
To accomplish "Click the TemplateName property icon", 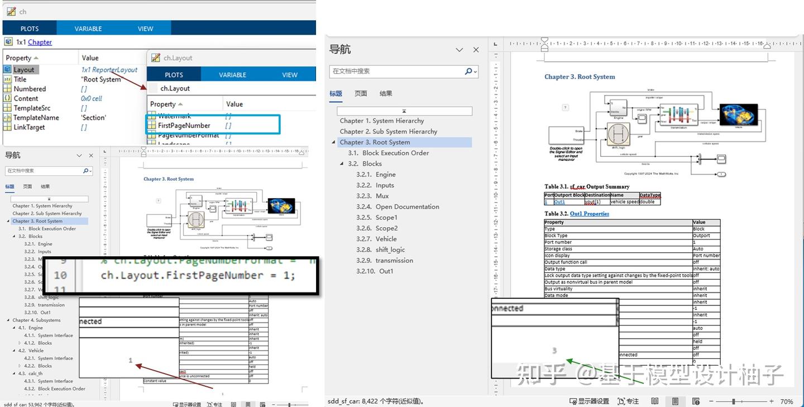I will coord(7,117).
